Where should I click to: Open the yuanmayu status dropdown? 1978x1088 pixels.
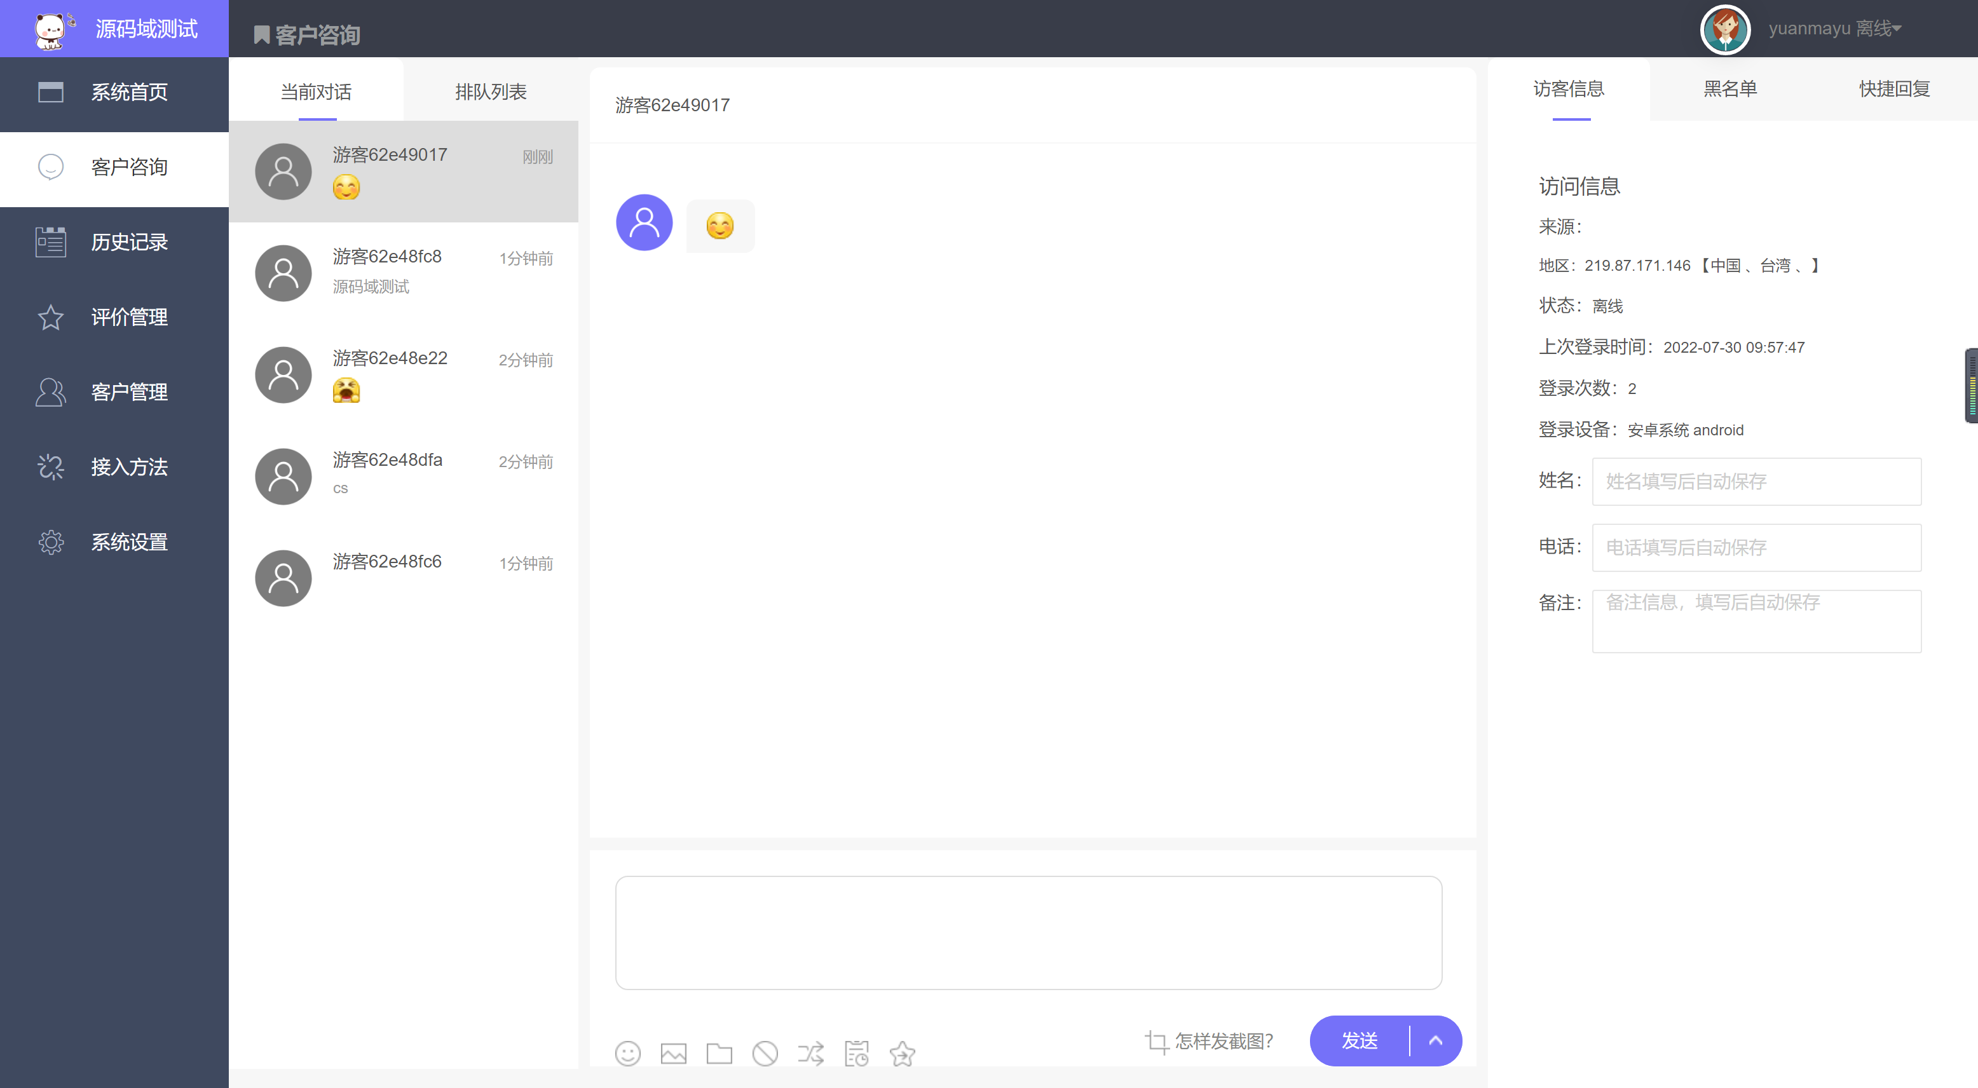click(1835, 29)
